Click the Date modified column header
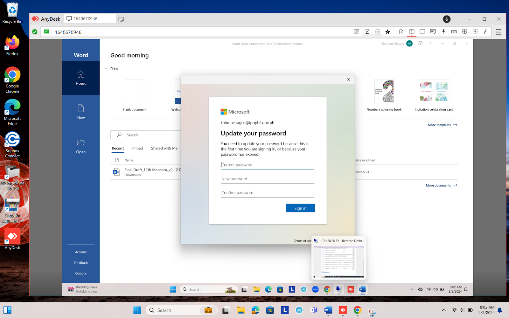The height and width of the screenshot is (318, 509). coord(365,160)
